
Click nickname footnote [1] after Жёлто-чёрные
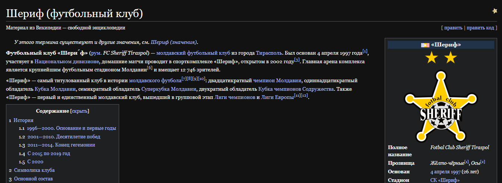tap(467, 161)
